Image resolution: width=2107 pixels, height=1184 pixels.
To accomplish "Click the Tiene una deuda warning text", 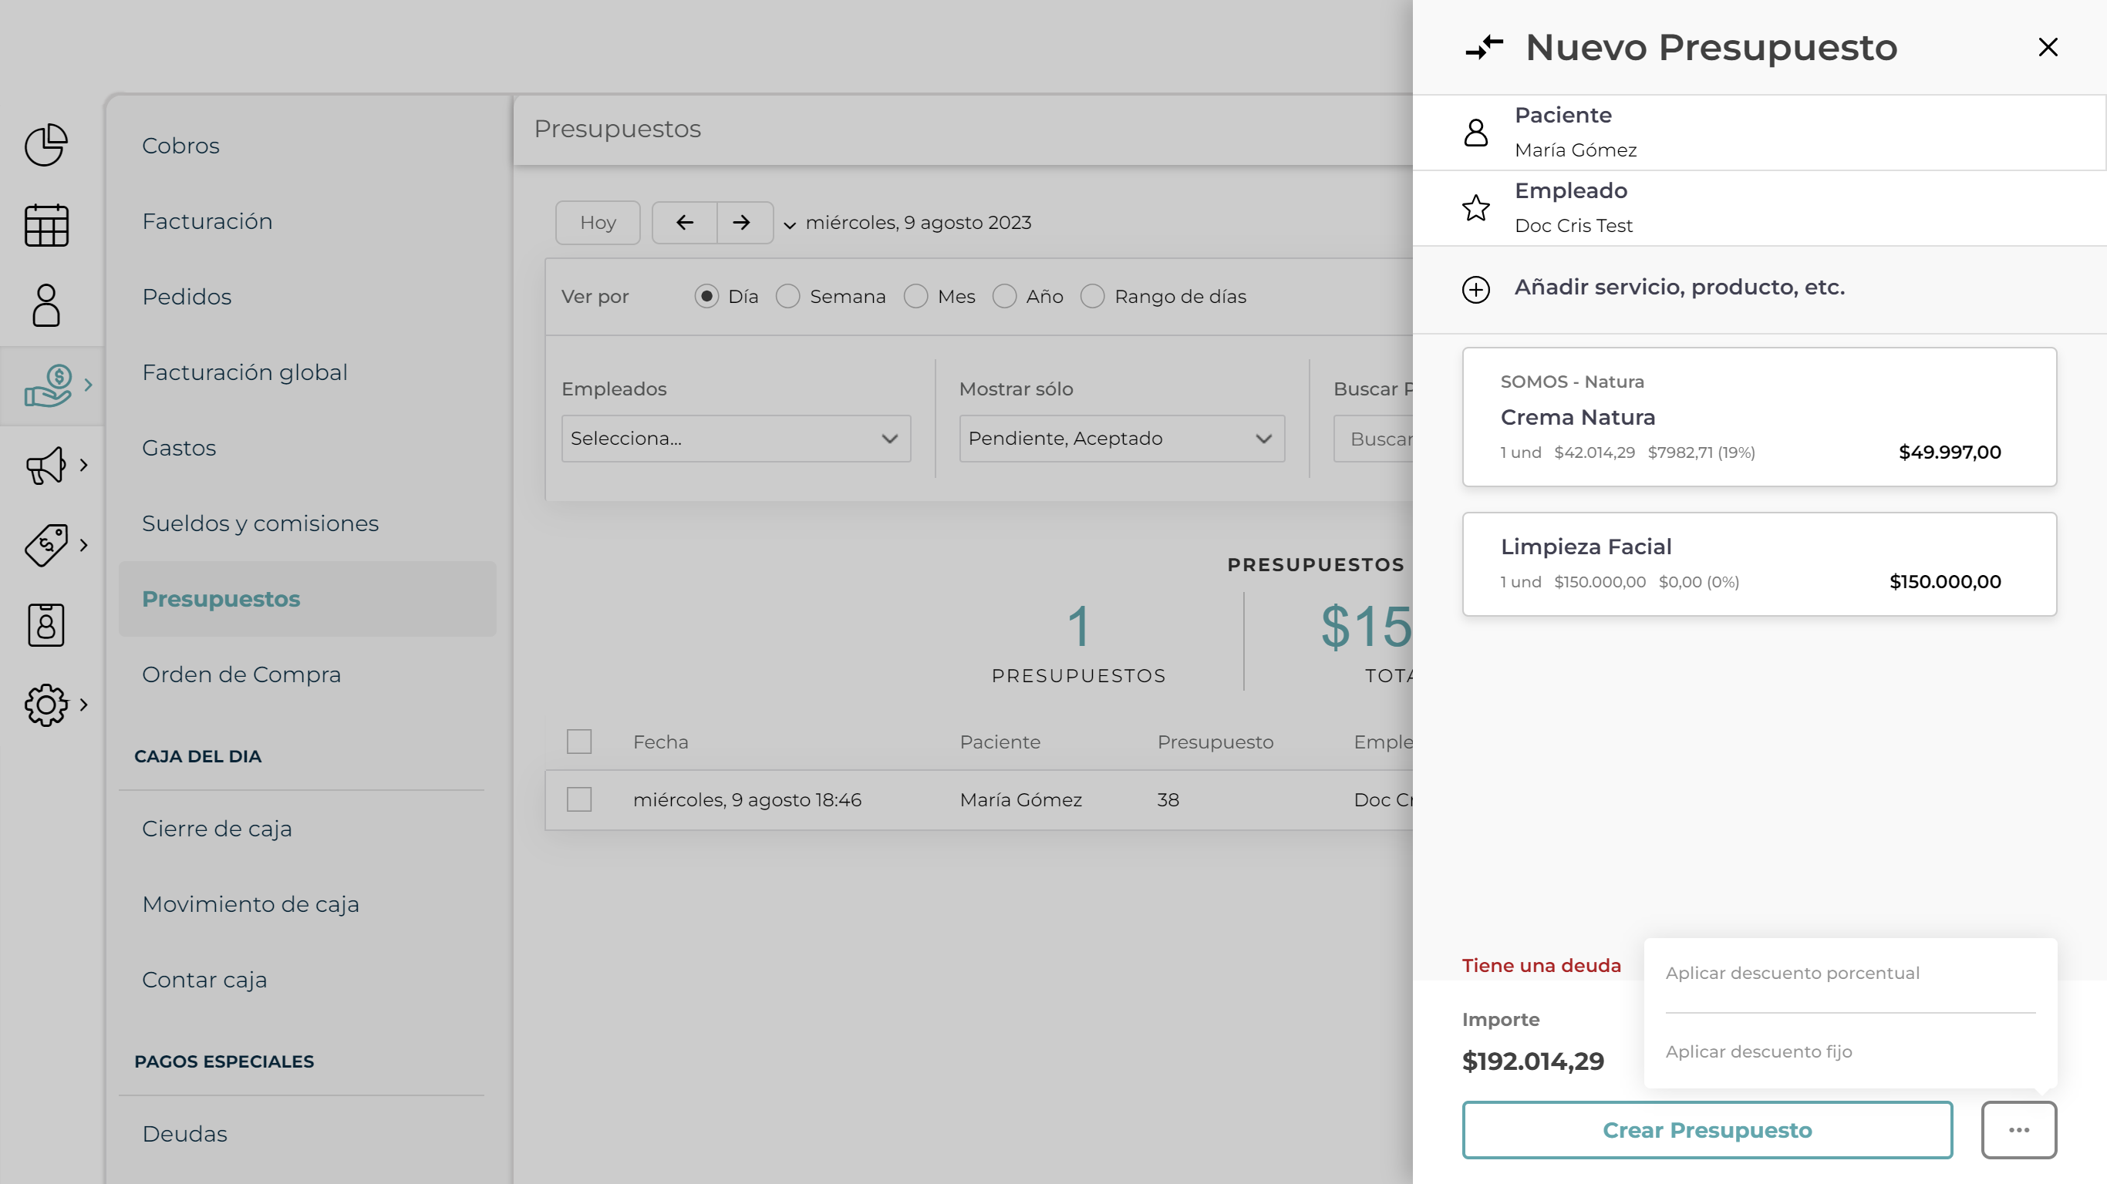I will coord(1541,966).
